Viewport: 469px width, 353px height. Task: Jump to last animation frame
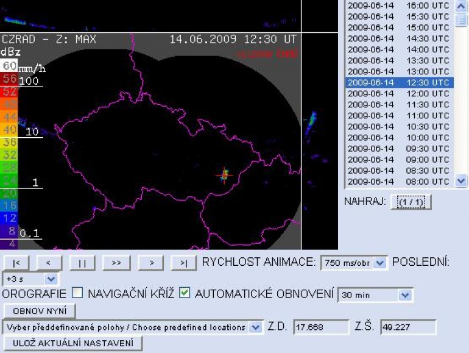(183, 263)
